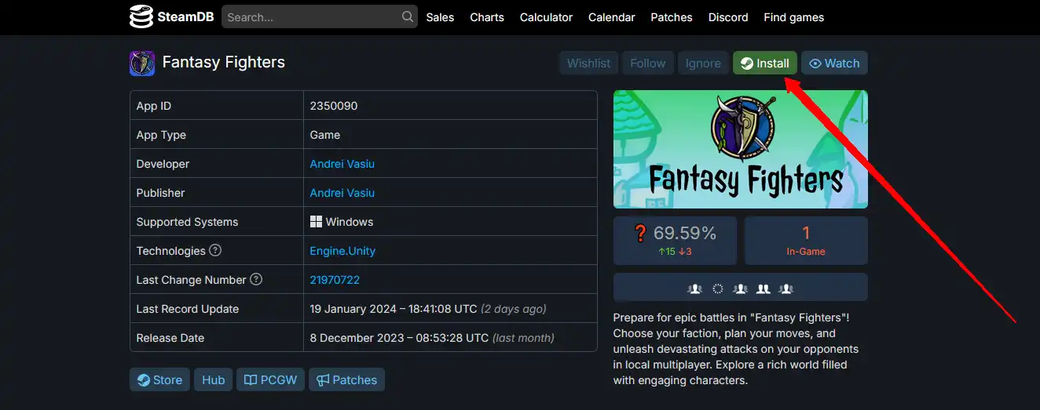
Task: Click the Publisher row label
Action: (160, 193)
